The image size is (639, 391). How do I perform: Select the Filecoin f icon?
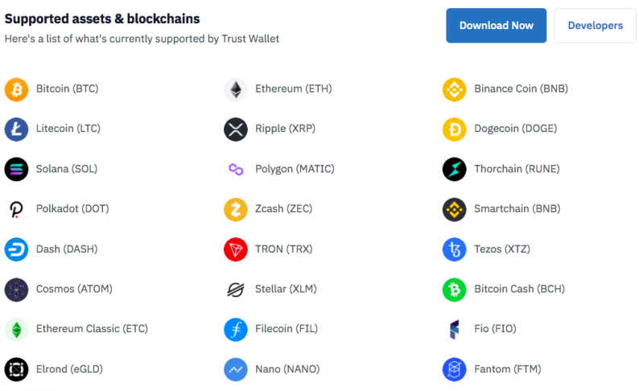tap(236, 330)
